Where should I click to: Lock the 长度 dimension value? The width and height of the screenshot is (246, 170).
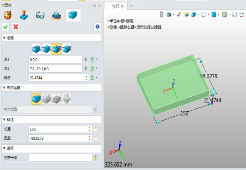point(95,129)
